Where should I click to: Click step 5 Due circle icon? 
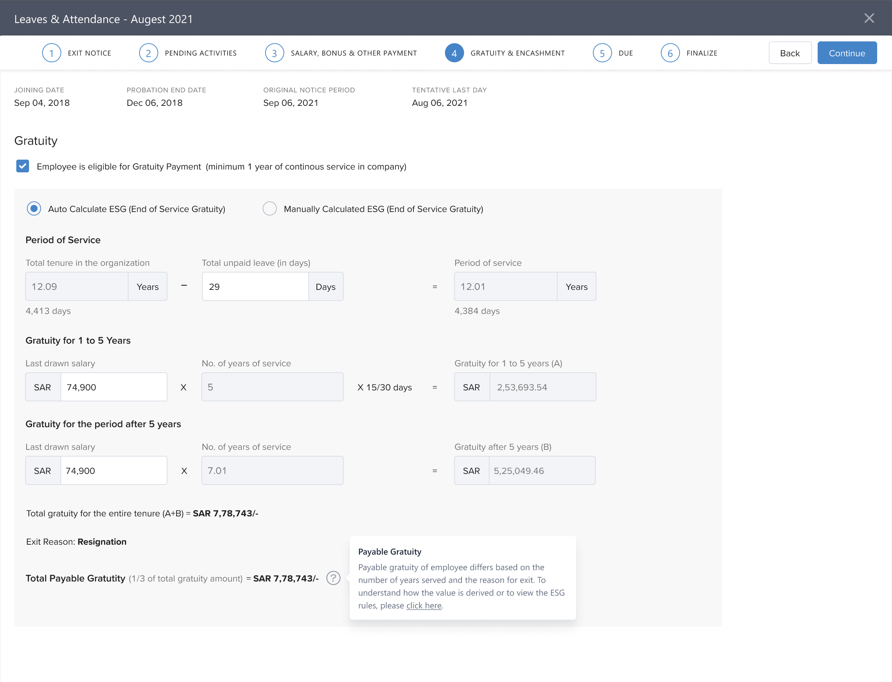pos(602,53)
